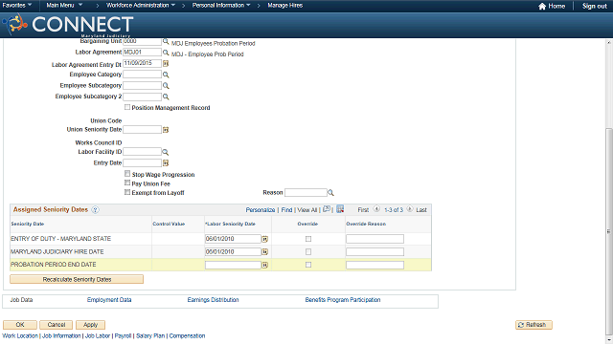Open the Compensation page link
Screen dimensions: 613x344
pos(187,335)
